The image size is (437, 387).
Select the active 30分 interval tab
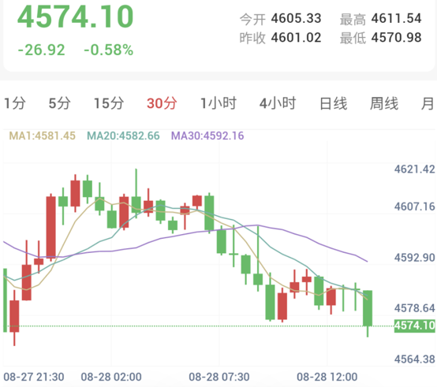click(x=162, y=103)
